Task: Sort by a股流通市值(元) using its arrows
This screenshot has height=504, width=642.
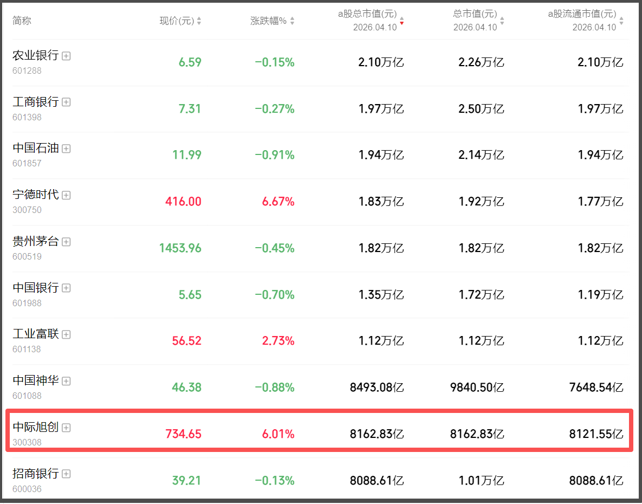Action: coord(621,21)
